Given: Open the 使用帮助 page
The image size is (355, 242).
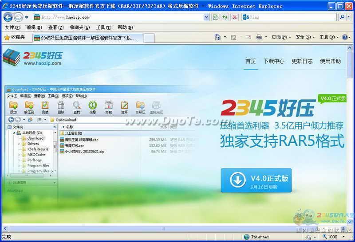Looking at the screenshot, I should pos(330,61).
